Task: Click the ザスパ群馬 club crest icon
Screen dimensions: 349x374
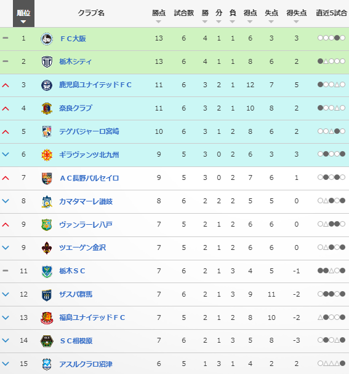Action: (47, 295)
